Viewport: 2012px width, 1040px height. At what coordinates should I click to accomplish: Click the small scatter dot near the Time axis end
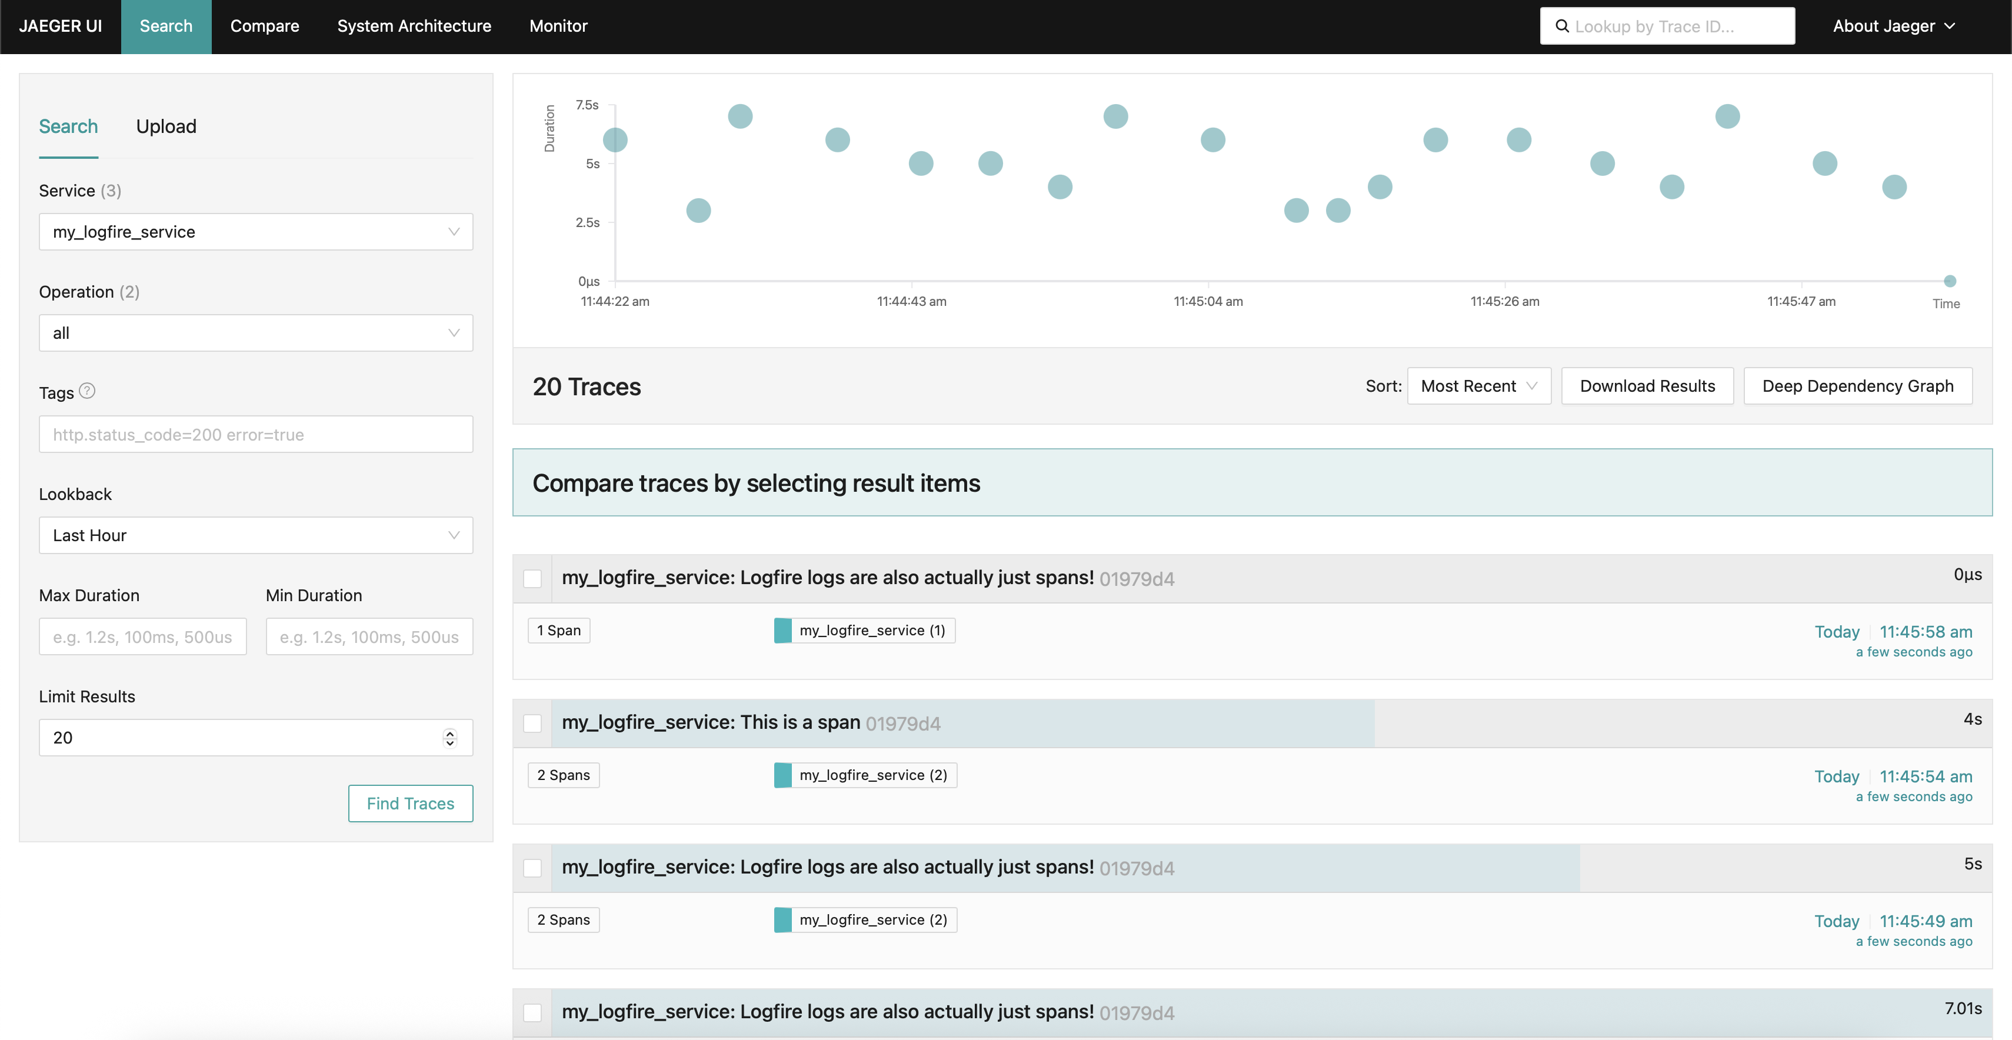click(x=1950, y=281)
